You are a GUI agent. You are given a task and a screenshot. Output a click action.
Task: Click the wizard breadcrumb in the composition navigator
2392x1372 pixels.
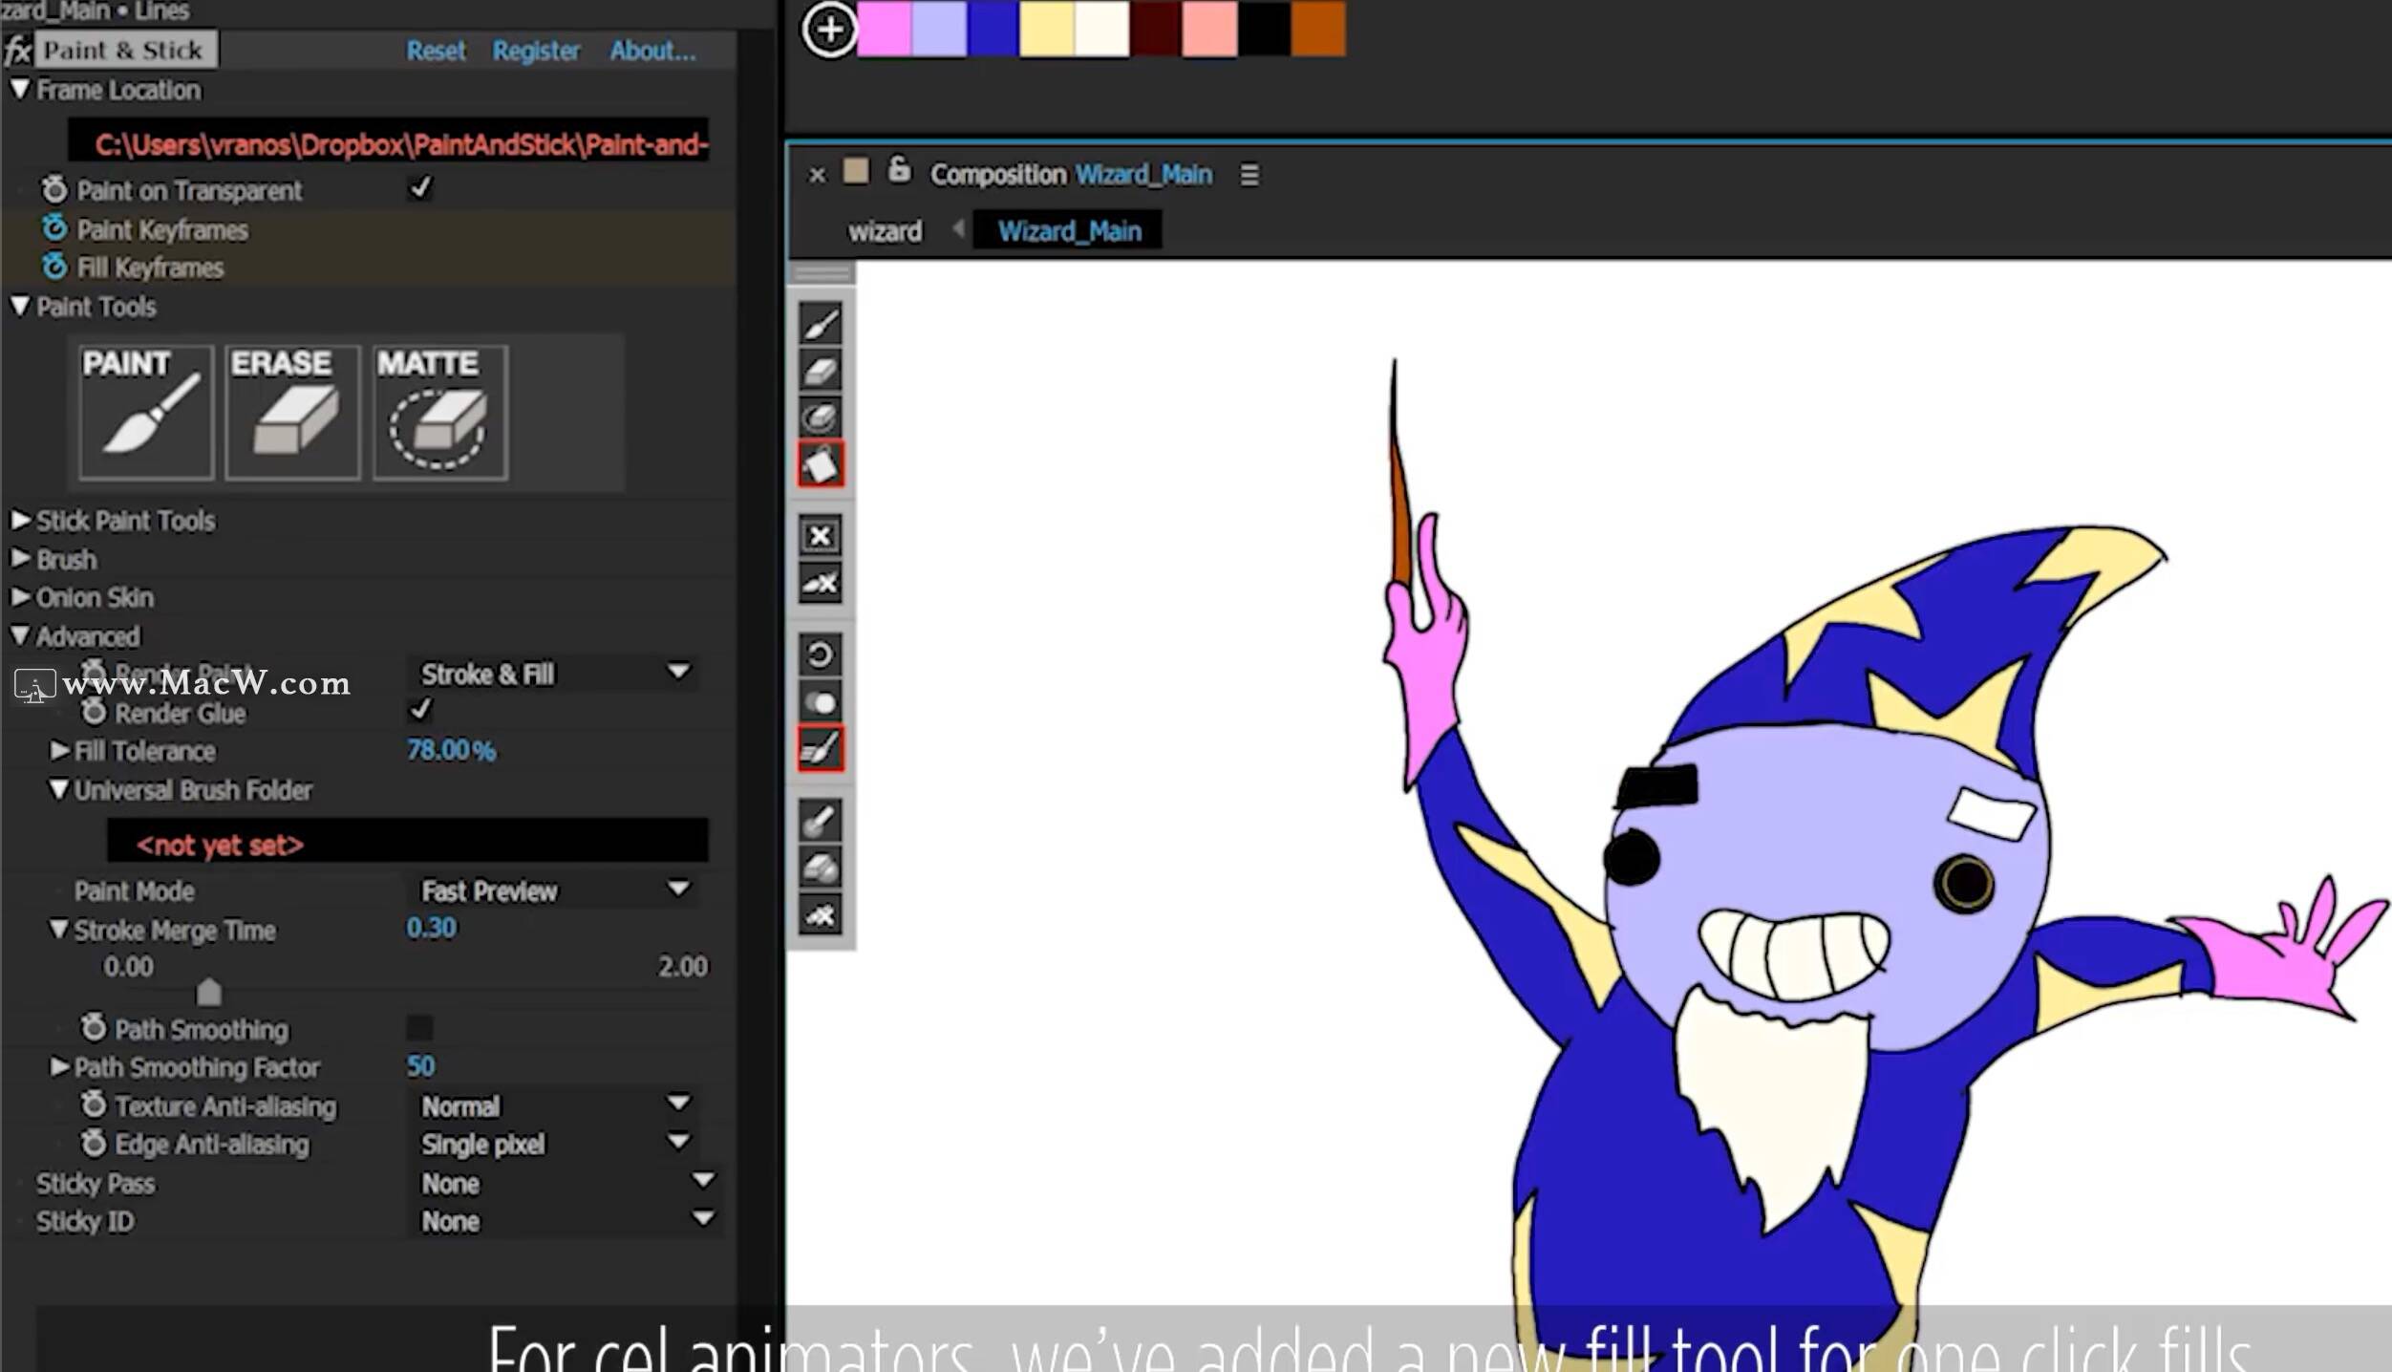point(885,230)
